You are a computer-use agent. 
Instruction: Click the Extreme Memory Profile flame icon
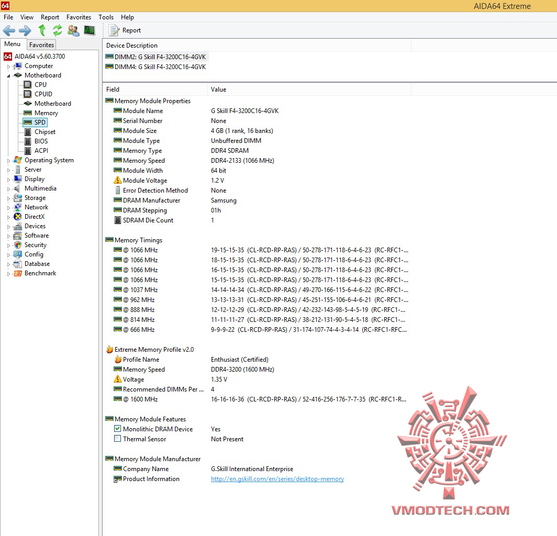pos(109,349)
